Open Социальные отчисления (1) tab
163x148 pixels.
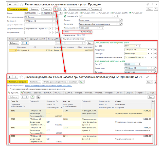tap(74, 39)
